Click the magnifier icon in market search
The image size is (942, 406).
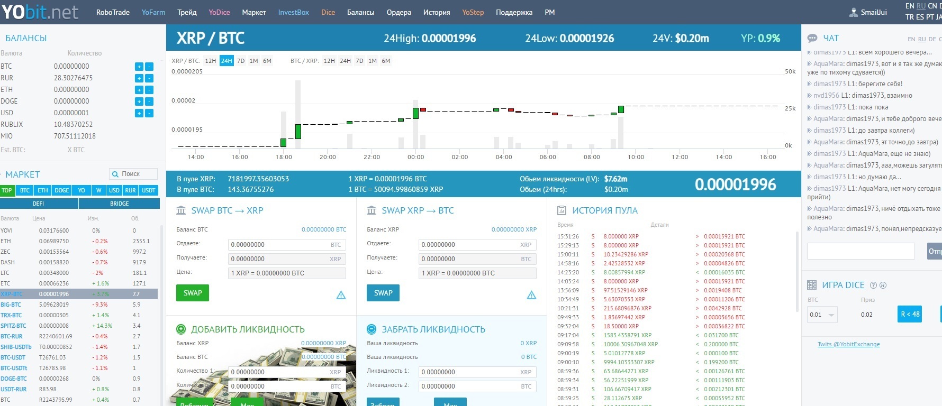(115, 174)
